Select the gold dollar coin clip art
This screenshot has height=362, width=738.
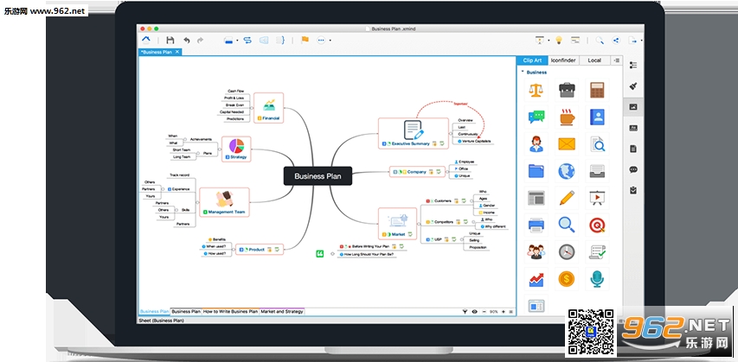coord(566,279)
